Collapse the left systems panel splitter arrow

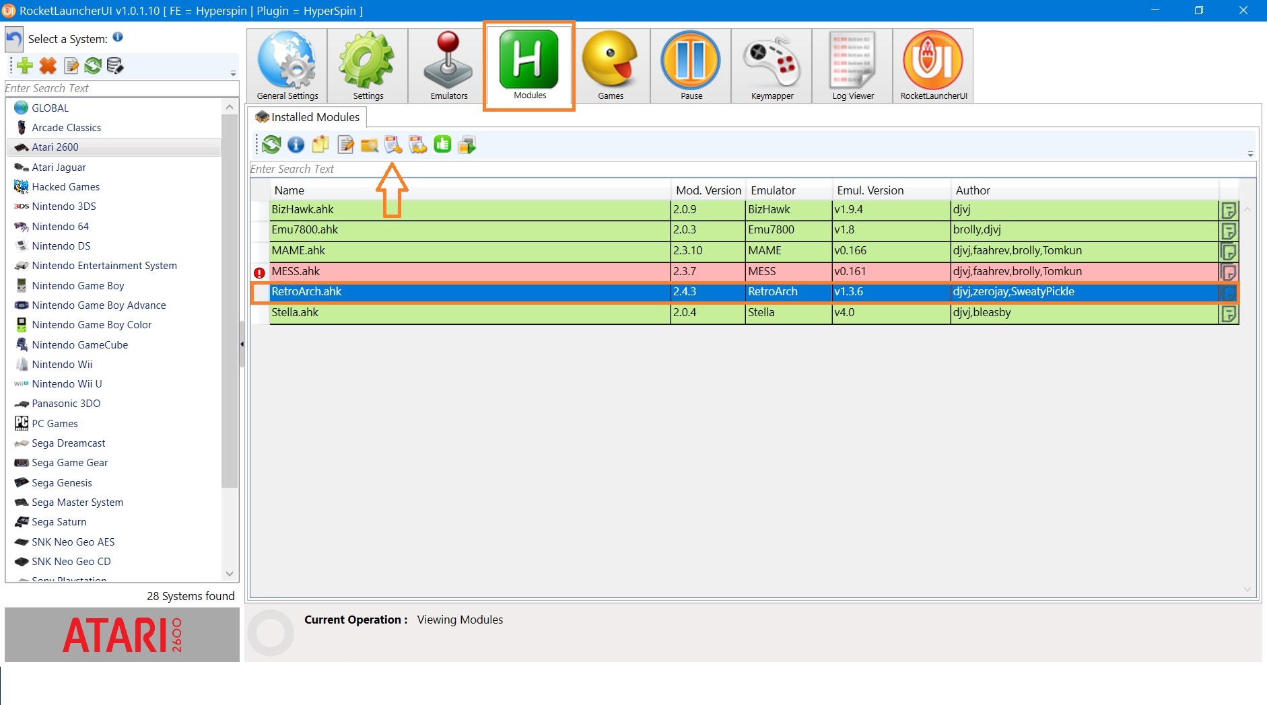click(x=242, y=344)
